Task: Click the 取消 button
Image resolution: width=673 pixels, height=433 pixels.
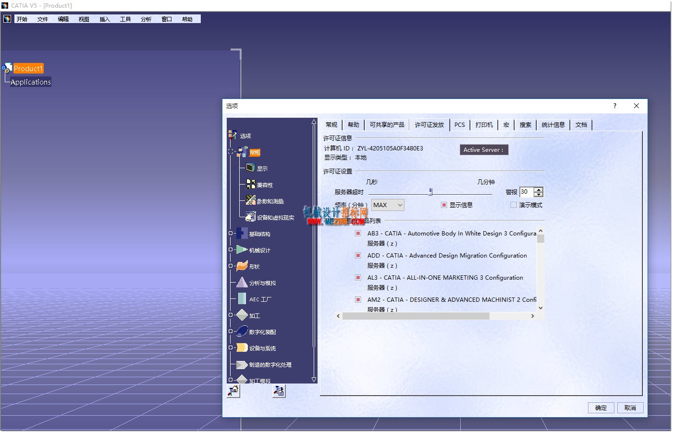Action: click(x=630, y=408)
